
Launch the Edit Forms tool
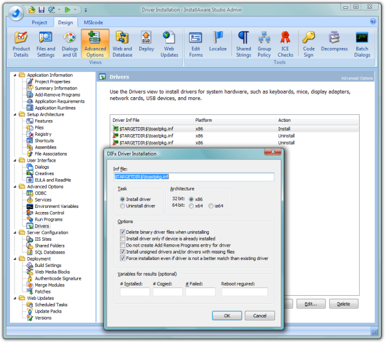195,45
